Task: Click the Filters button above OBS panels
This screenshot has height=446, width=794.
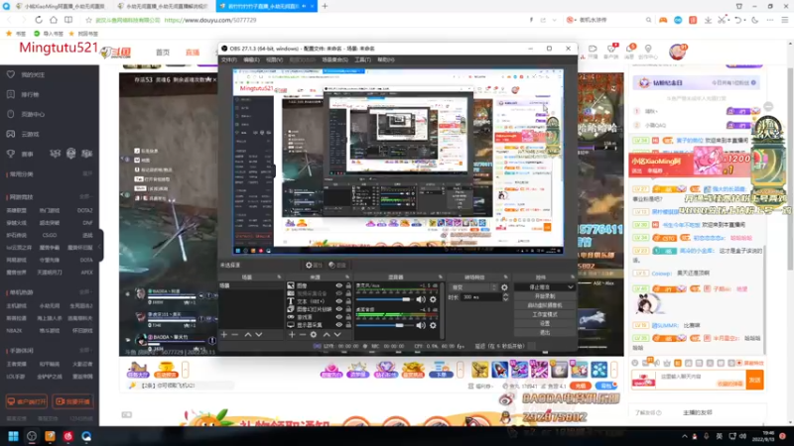Action: (337, 265)
